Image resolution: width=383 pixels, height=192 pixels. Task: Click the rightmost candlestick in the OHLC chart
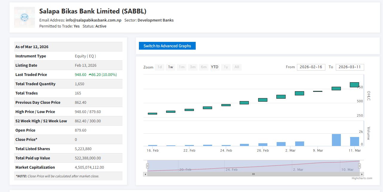pos(354,85)
